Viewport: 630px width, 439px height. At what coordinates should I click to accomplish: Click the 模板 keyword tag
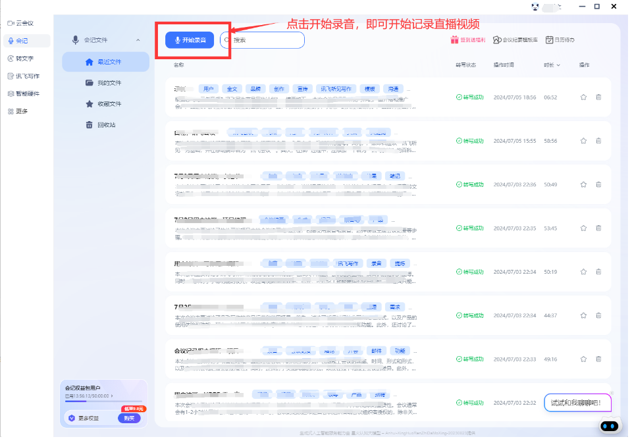370,89
